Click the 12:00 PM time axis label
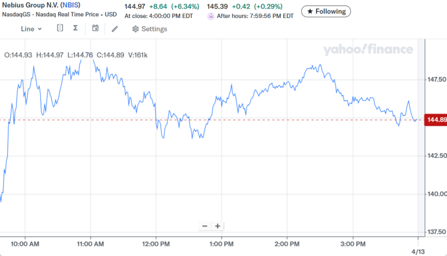The height and width of the screenshot is (256, 447). pyautogui.click(x=156, y=244)
